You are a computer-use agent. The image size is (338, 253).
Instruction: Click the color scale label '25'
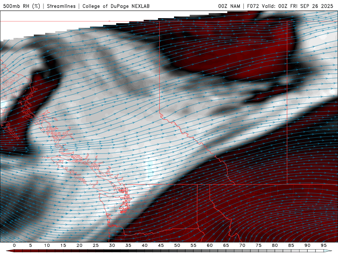(x=96, y=245)
